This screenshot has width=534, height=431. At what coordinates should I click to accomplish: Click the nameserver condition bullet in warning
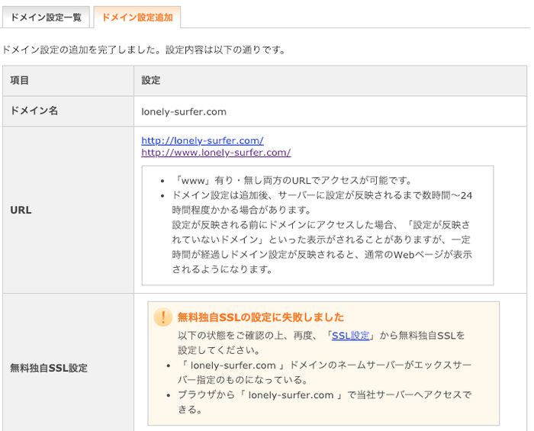coord(324,372)
